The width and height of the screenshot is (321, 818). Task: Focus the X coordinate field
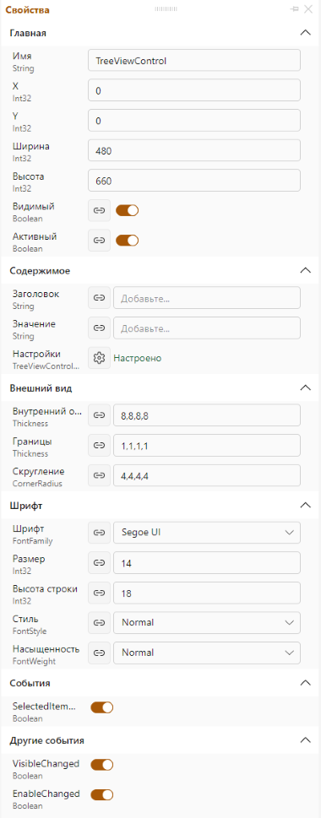[x=194, y=90]
